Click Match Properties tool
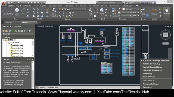The image size is (174, 97). (114, 12)
